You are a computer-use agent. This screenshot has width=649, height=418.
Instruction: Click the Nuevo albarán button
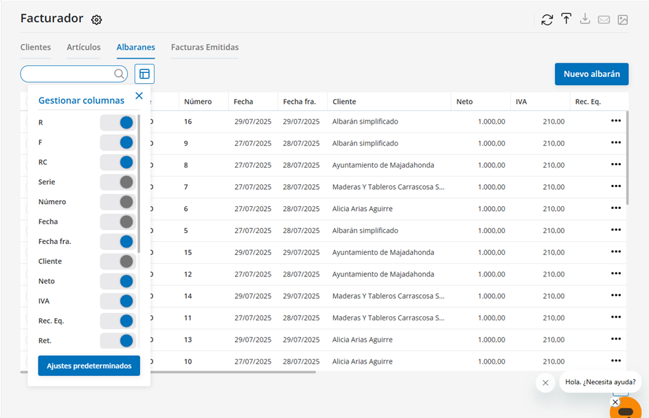coord(591,74)
